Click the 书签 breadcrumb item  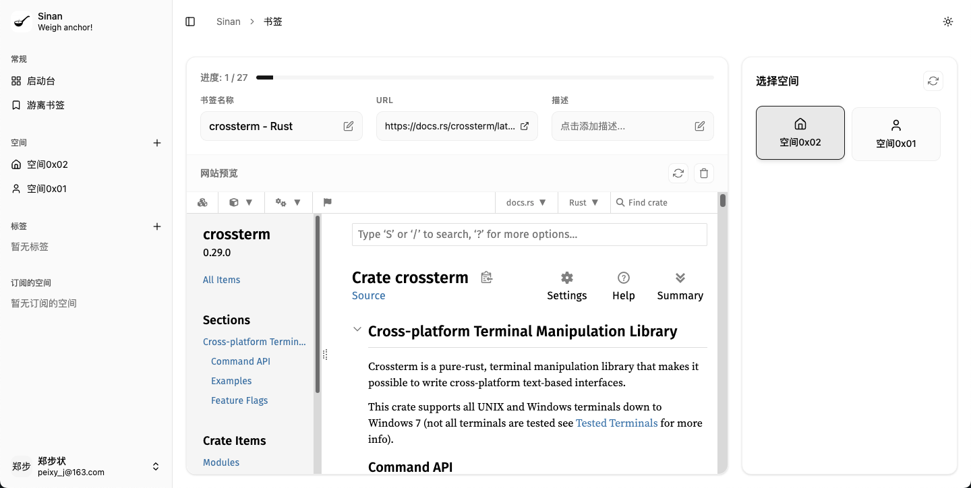click(273, 22)
